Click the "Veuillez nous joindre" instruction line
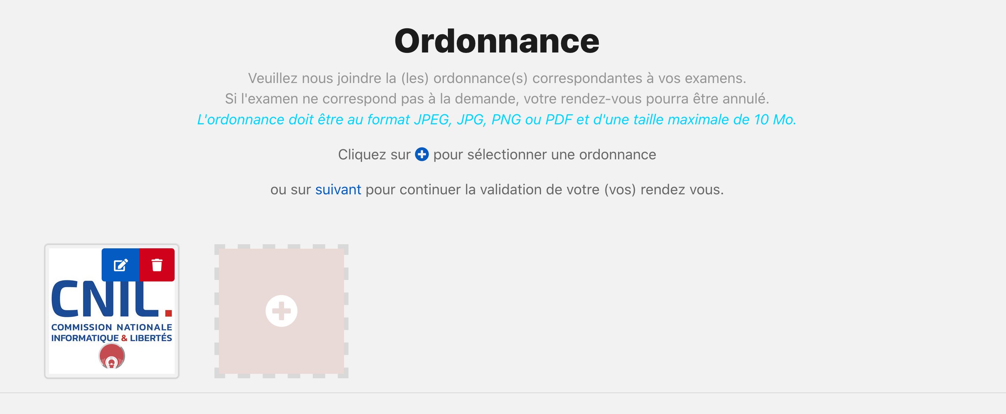1006x414 pixels. pyautogui.click(x=497, y=79)
